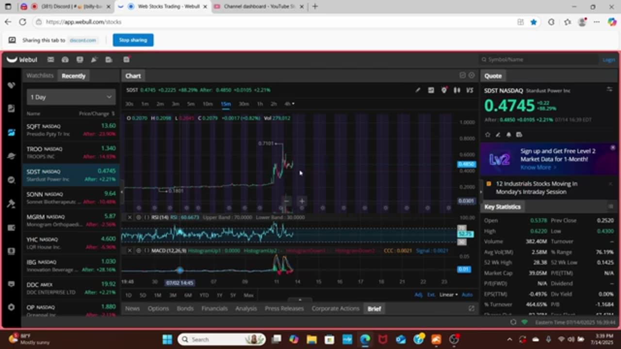Image resolution: width=621 pixels, height=349 pixels.
Task: Open the News tab
Action: pyautogui.click(x=132, y=309)
